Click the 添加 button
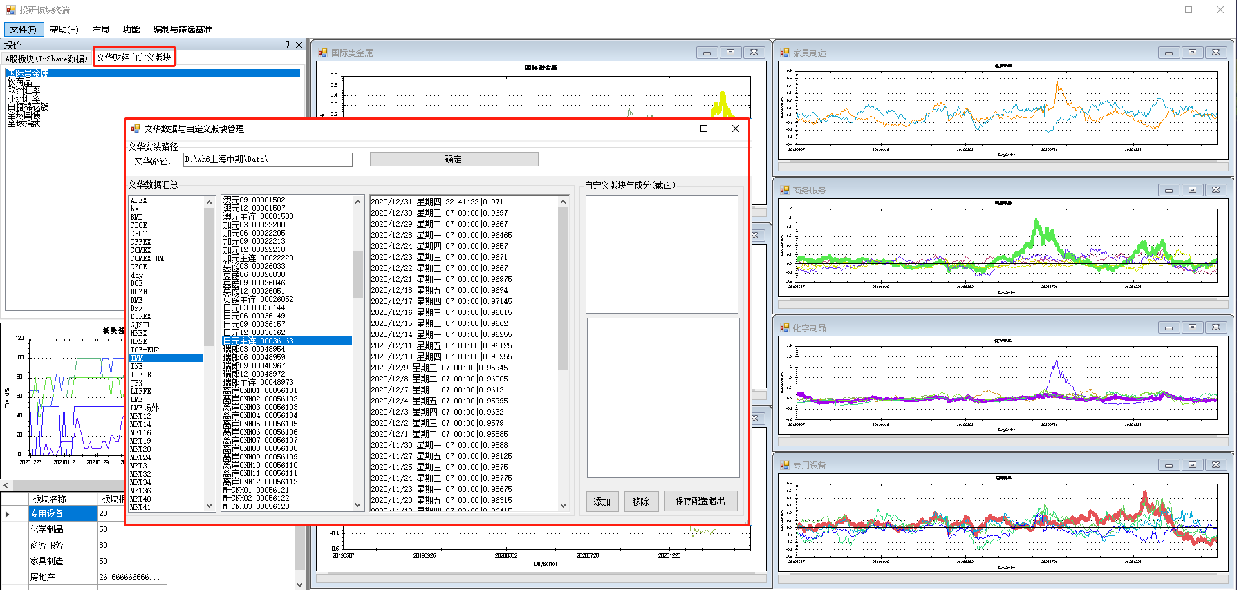 [x=602, y=501]
